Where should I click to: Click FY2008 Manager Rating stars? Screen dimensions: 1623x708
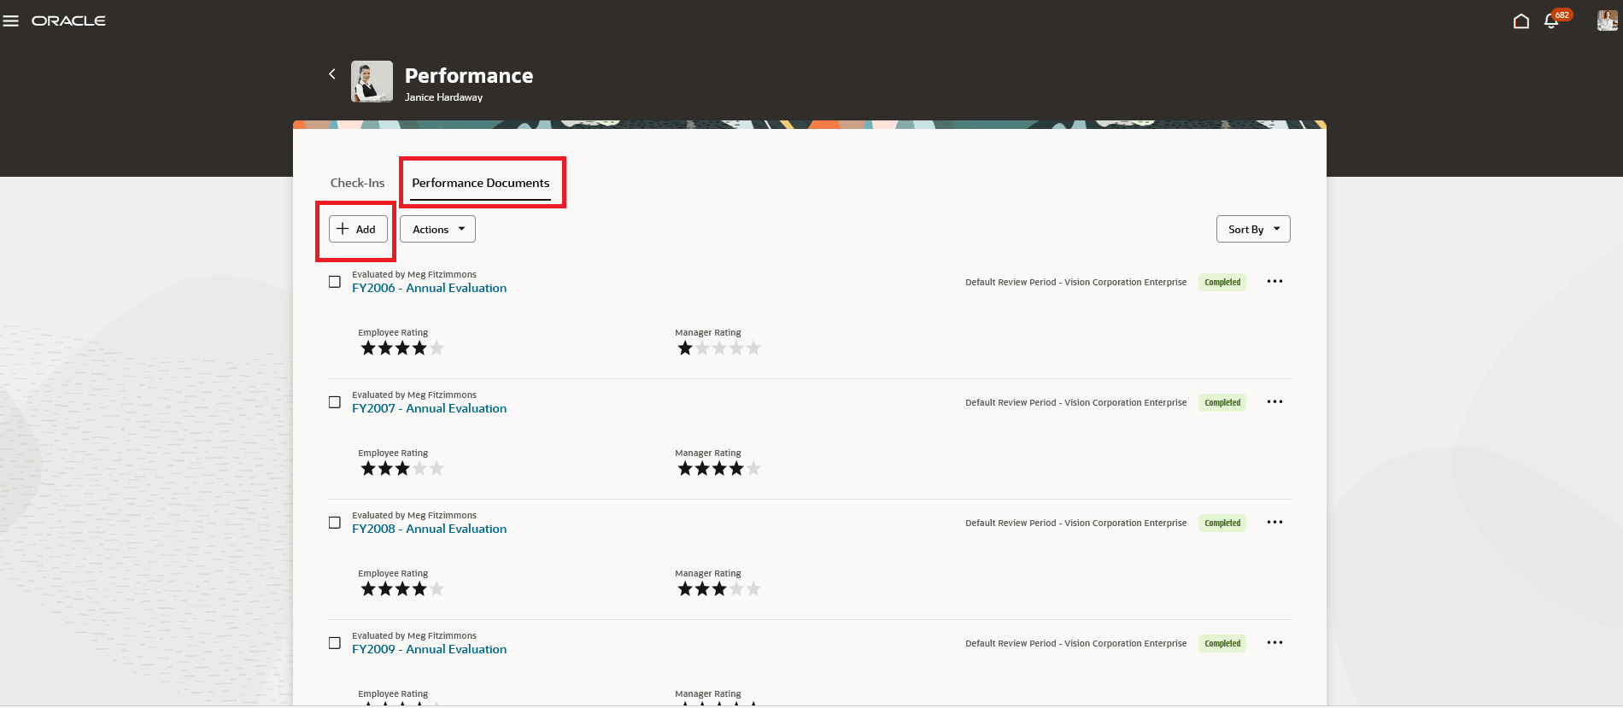point(718,589)
